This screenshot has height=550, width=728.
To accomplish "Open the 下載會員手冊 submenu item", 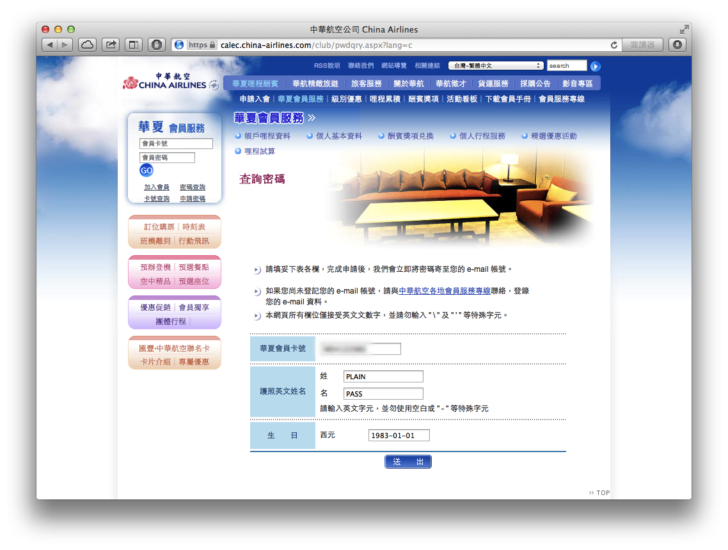I will [x=508, y=99].
